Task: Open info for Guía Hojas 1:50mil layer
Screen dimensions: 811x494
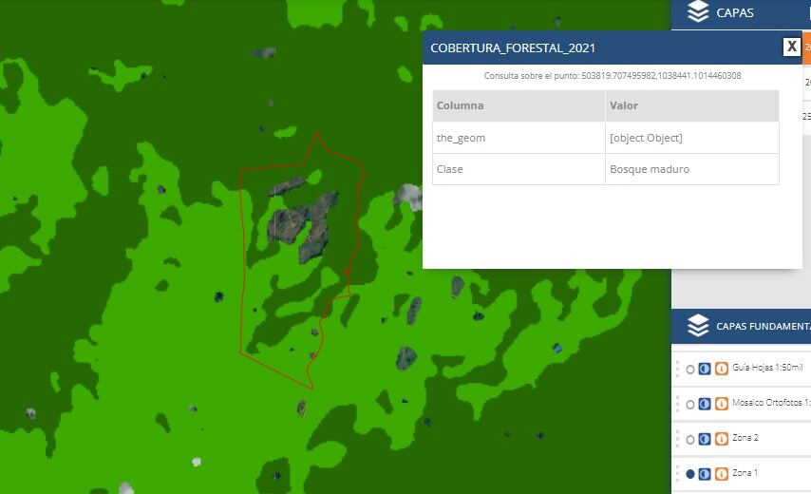Action: [x=721, y=369]
